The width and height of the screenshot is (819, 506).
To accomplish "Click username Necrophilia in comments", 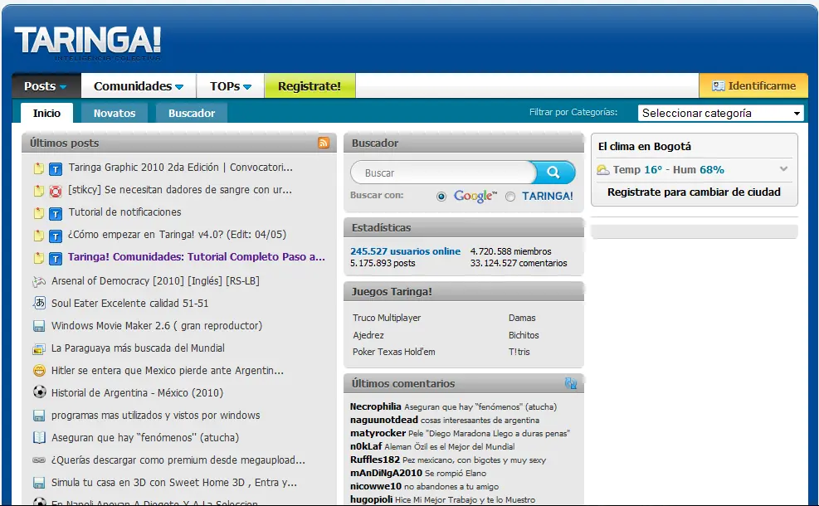I will [x=376, y=406].
